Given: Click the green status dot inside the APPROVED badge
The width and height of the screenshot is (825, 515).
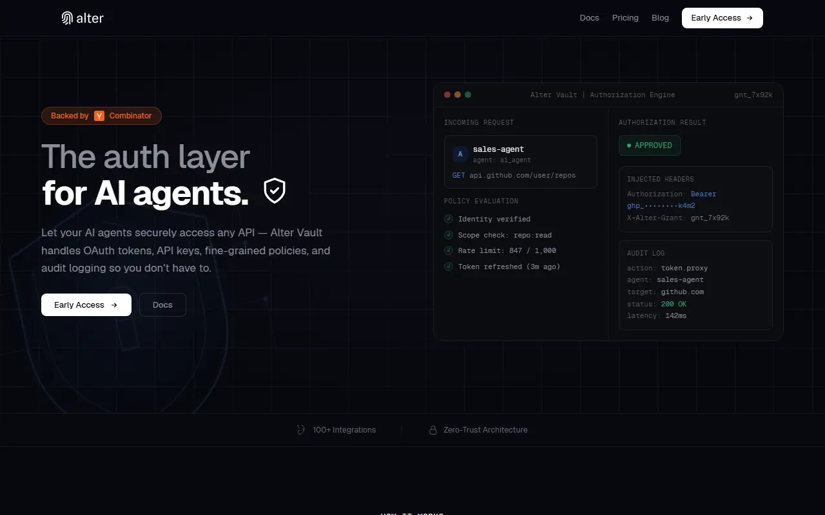Looking at the screenshot, I should [629, 145].
